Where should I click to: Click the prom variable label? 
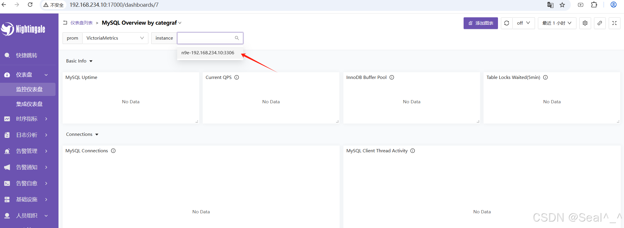tap(73, 38)
